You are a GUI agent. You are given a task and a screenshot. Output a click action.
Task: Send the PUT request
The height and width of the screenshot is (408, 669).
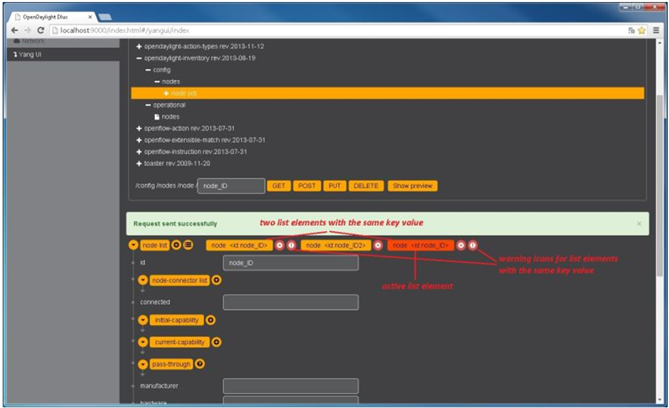coord(334,186)
